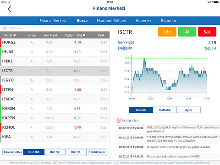Tap the 7,19 Son Fiyat value

click(212, 42)
